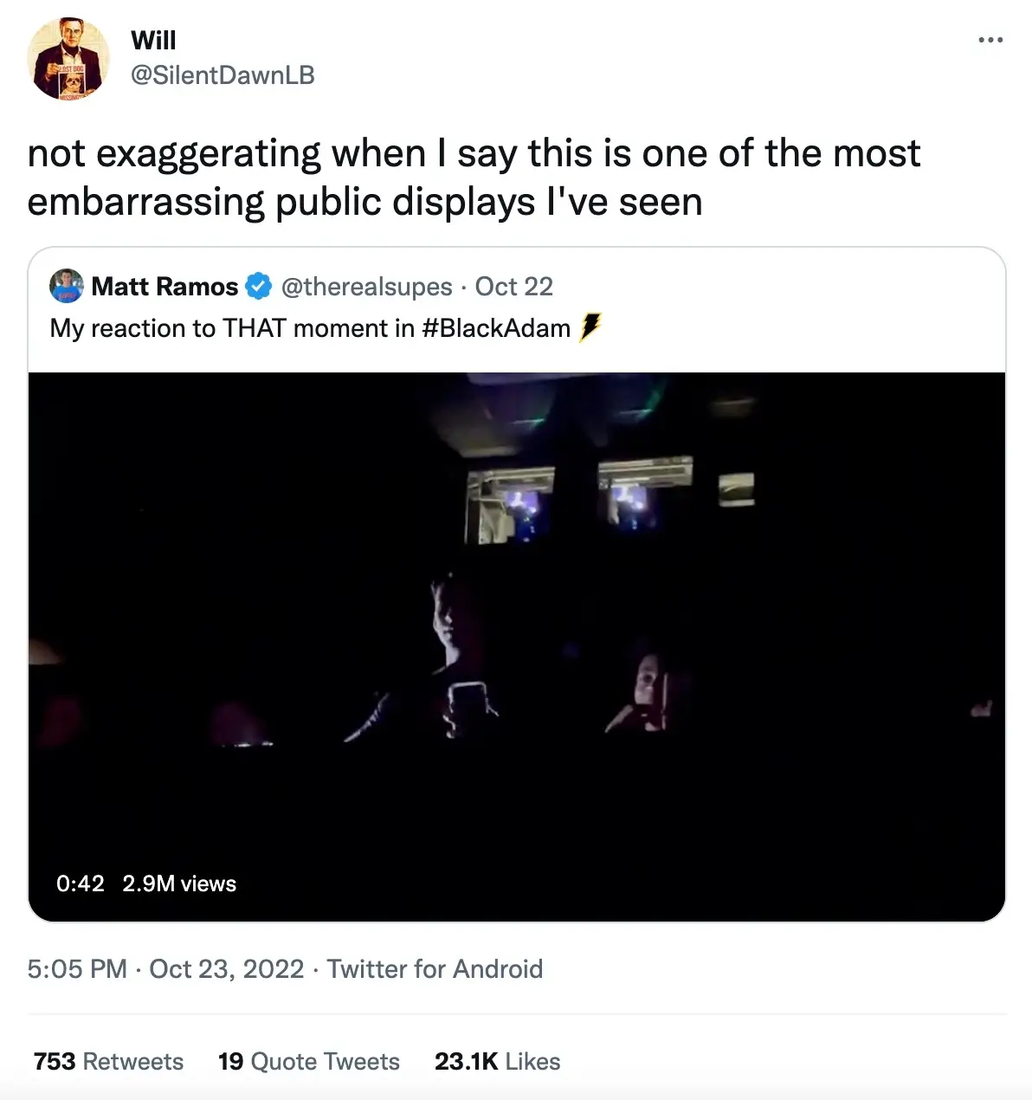
Task: Open the #BlackAdam hashtag
Action: 496,328
